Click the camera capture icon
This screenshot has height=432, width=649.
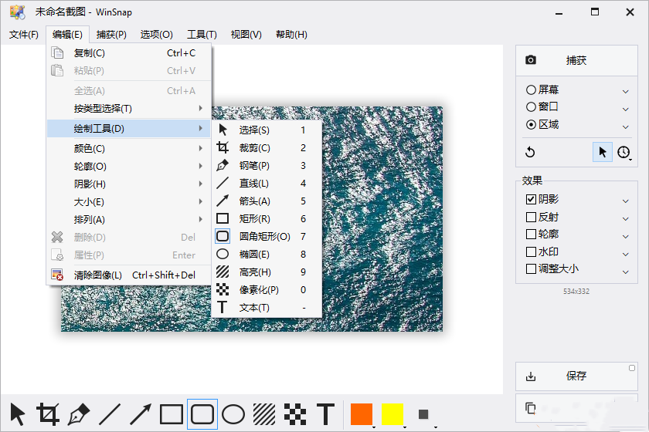click(531, 60)
